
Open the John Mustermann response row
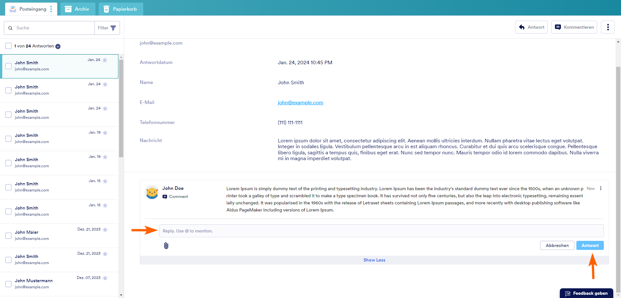(x=59, y=284)
